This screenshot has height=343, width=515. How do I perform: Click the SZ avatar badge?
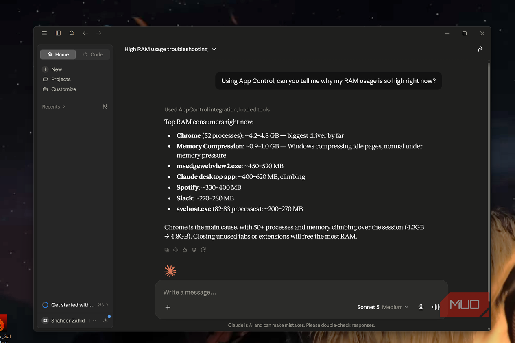coord(45,321)
